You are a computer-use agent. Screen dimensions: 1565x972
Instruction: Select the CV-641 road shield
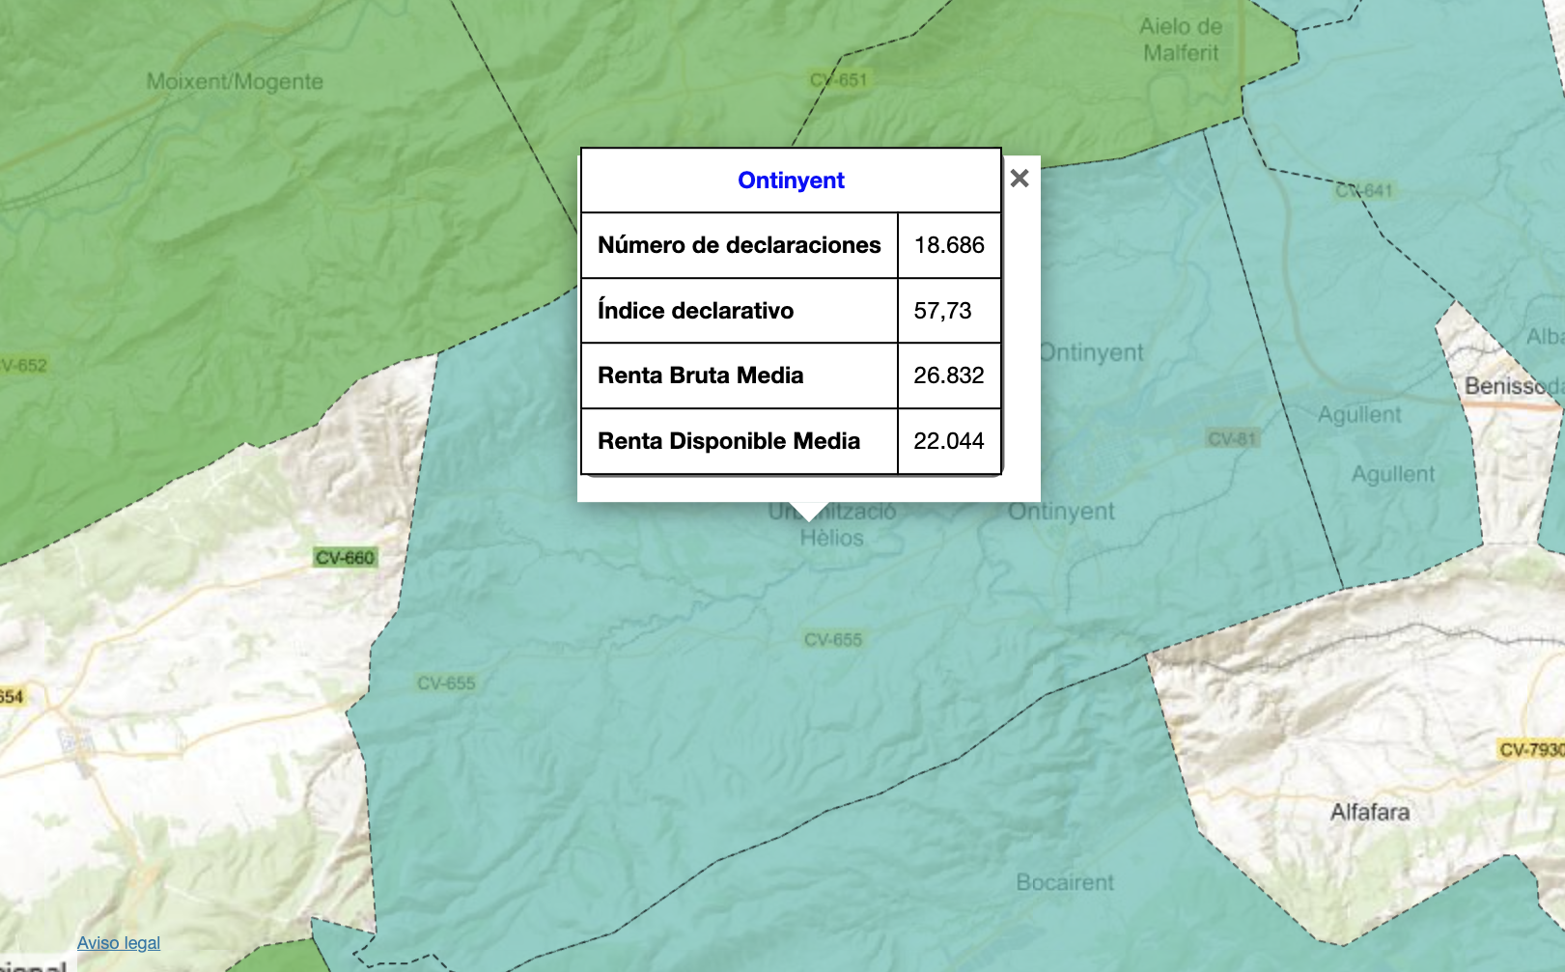(x=1364, y=190)
